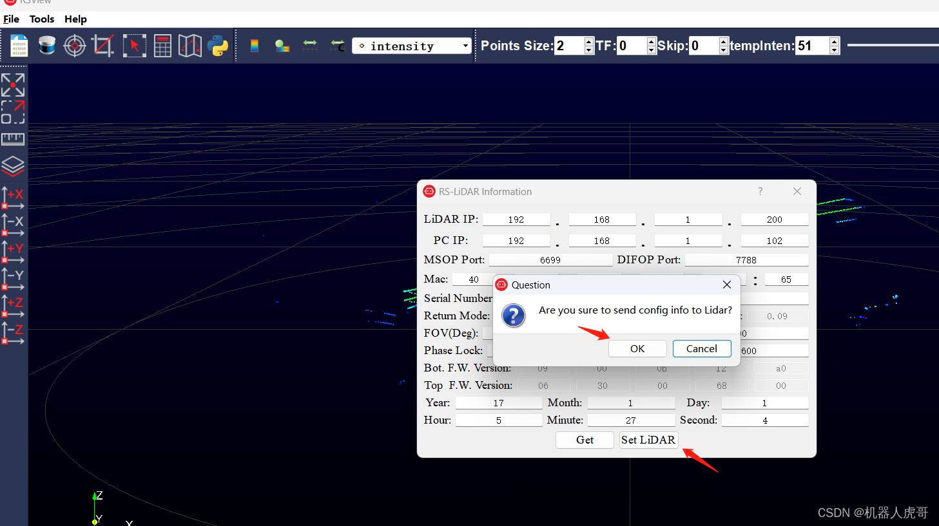939x526 pixels.
Task: Open the LiDAR sensor stream icon
Action: (x=47, y=46)
